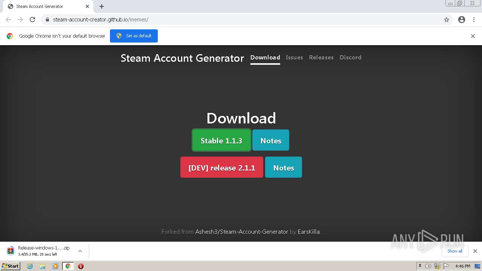Restore down the Chrome window
Screen dimensions: 482x271
pos(460,3)
